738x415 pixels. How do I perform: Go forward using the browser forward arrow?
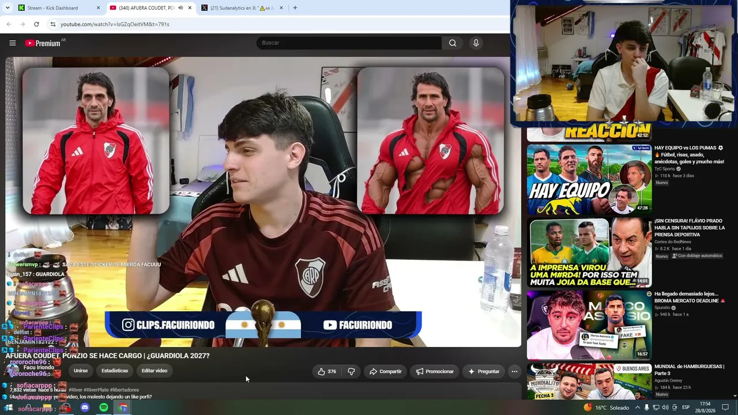tap(22, 24)
